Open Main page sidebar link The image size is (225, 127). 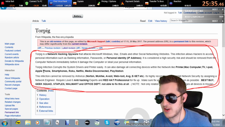[x=9, y=44]
